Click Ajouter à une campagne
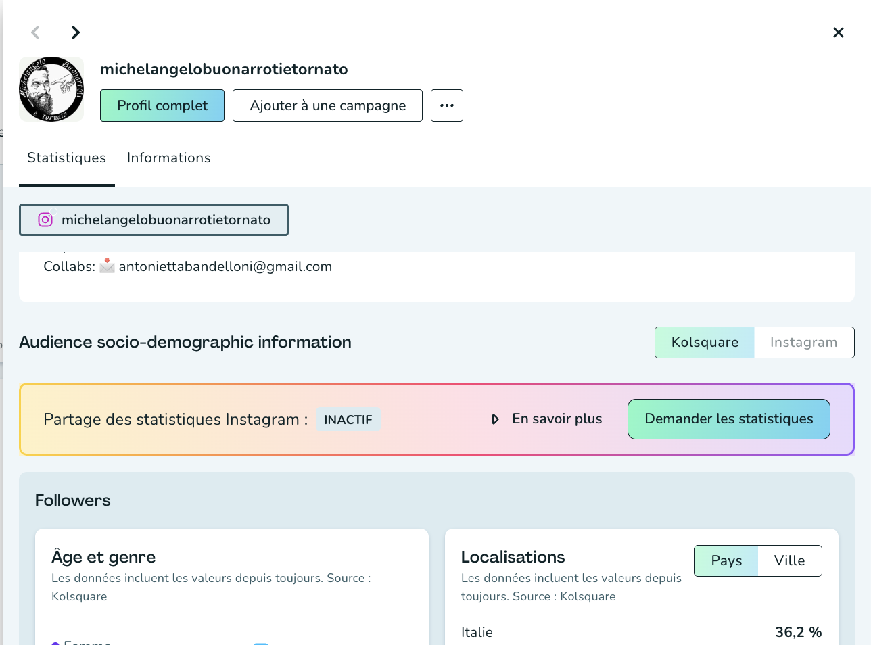 pos(327,105)
